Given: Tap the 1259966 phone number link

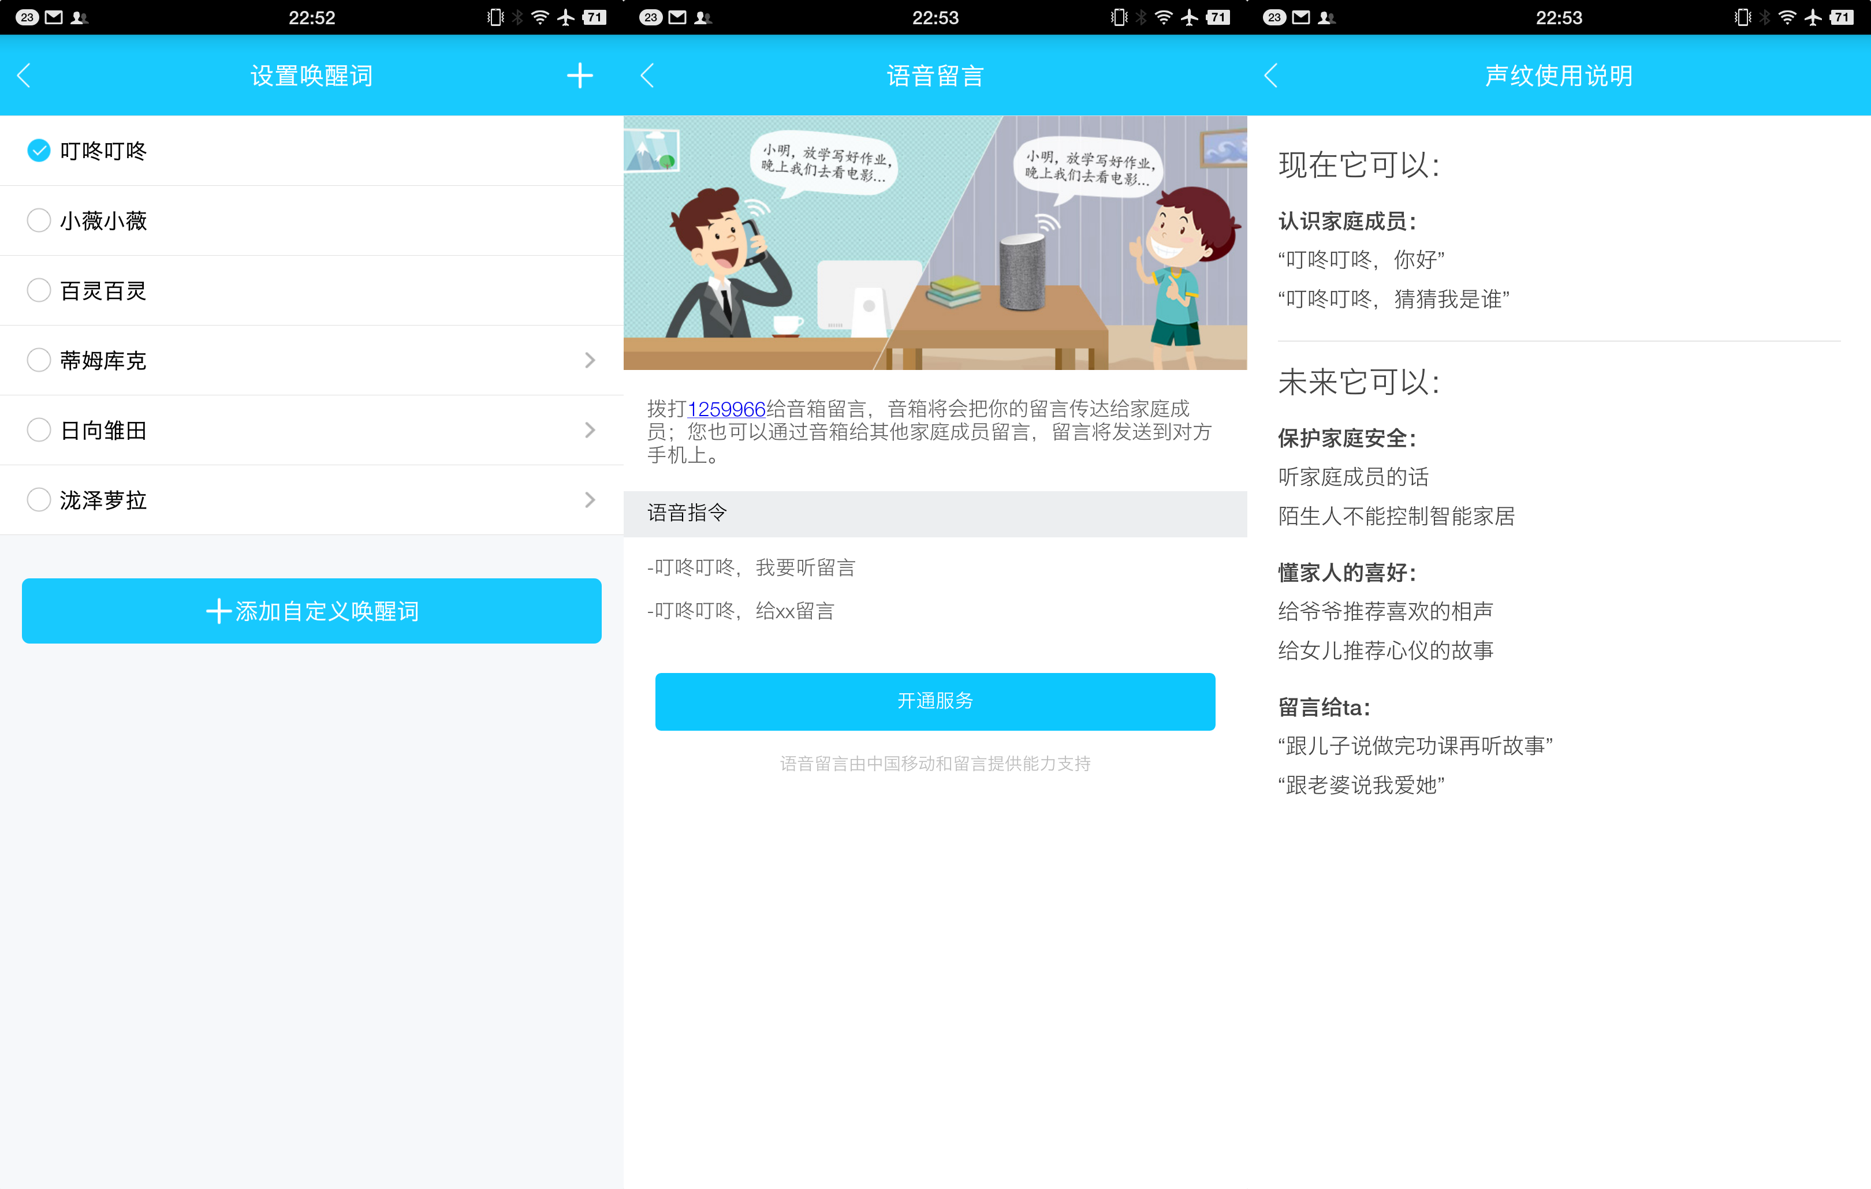Looking at the screenshot, I should click(726, 409).
